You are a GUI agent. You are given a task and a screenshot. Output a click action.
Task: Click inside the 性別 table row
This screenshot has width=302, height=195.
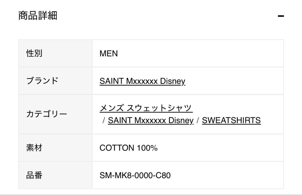(x=196, y=53)
